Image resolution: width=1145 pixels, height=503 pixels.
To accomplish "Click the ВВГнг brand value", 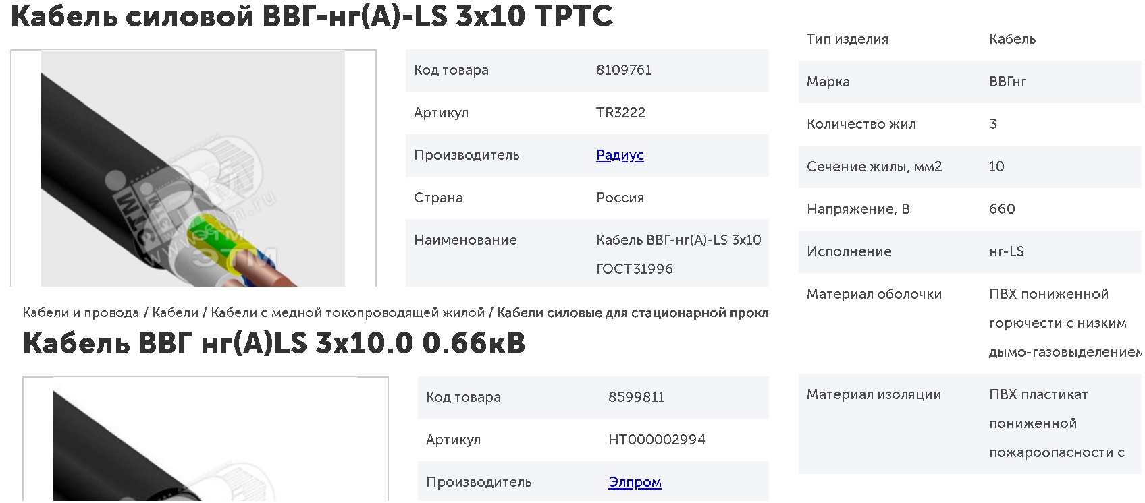I will (1007, 82).
